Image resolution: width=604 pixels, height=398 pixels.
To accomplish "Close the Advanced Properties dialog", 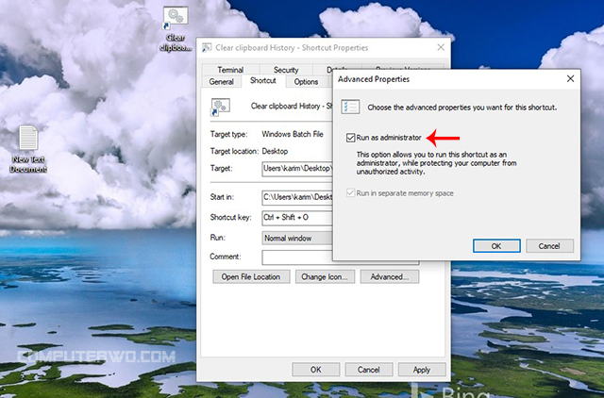I will (x=570, y=78).
